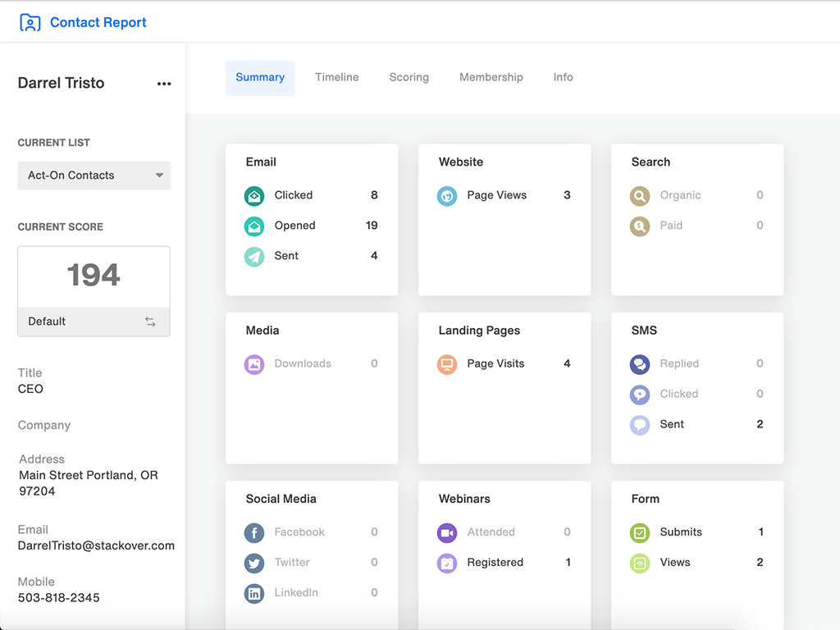The width and height of the screenshot is (840, 630).
Task: Click the current score value 194
Action: click(94, 275)
